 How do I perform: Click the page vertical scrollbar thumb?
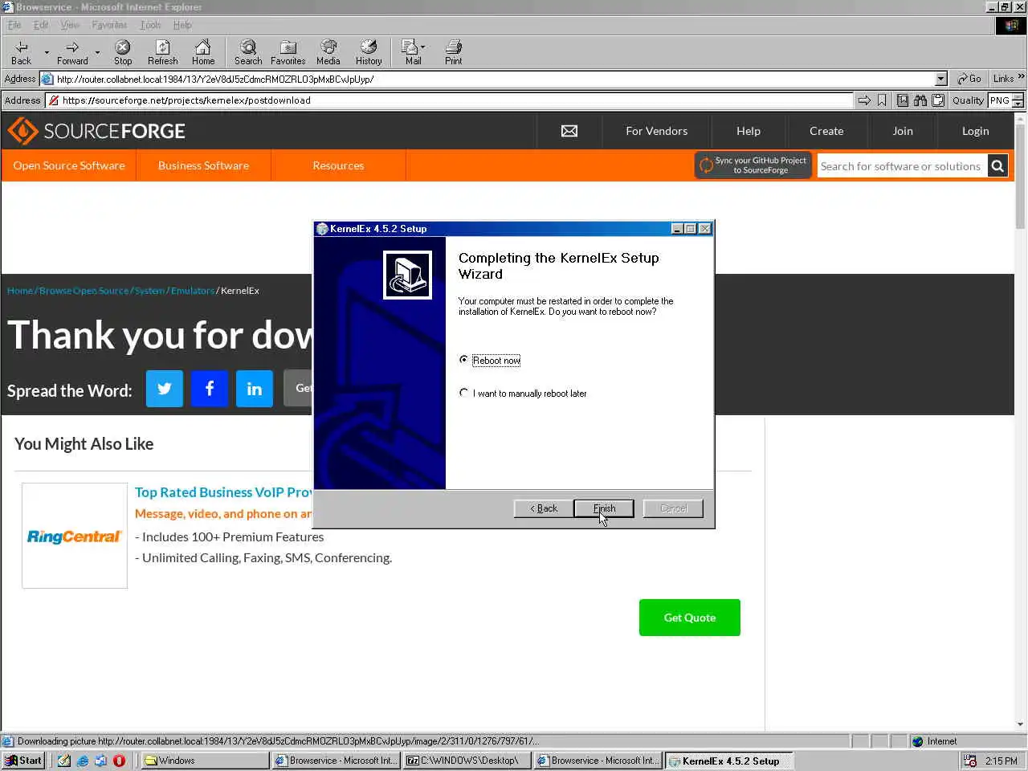(x=1021, y=177)
